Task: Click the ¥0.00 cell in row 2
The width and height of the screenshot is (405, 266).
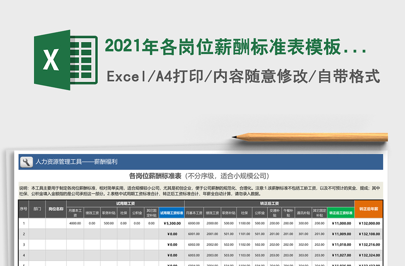Action: point(172,234)
